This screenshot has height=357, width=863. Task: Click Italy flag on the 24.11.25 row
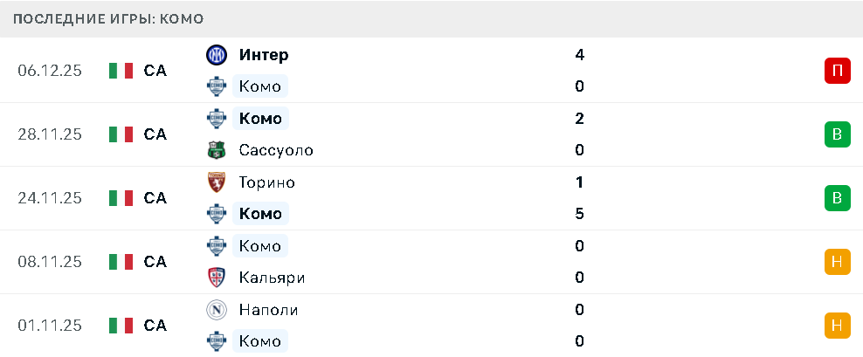[121, 198]
